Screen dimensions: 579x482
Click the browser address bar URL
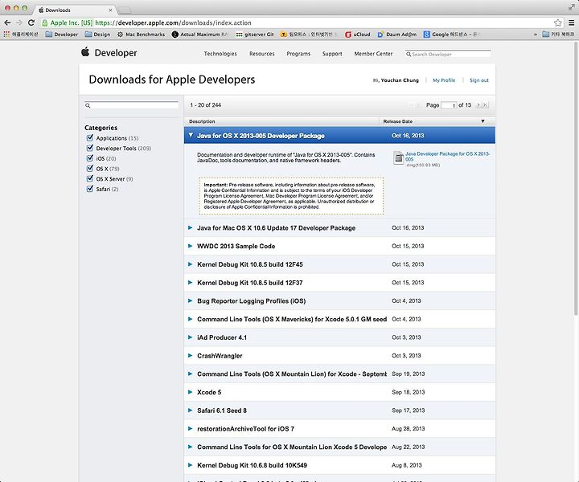coord(173,22)
